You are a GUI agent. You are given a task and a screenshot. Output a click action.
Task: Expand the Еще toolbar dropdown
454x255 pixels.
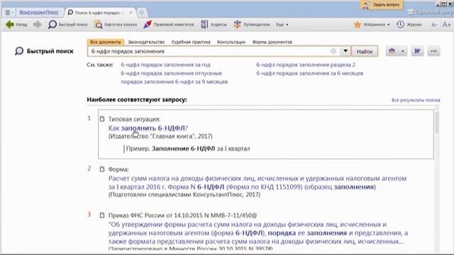coord(282,25)
